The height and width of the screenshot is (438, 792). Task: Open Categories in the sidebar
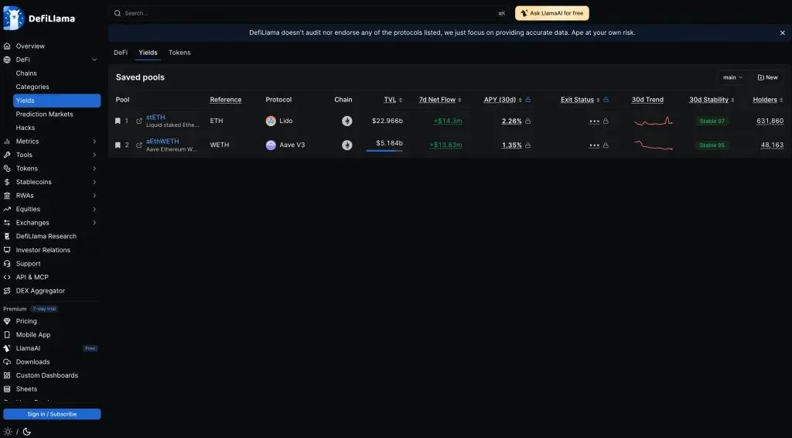pos(32,87)
